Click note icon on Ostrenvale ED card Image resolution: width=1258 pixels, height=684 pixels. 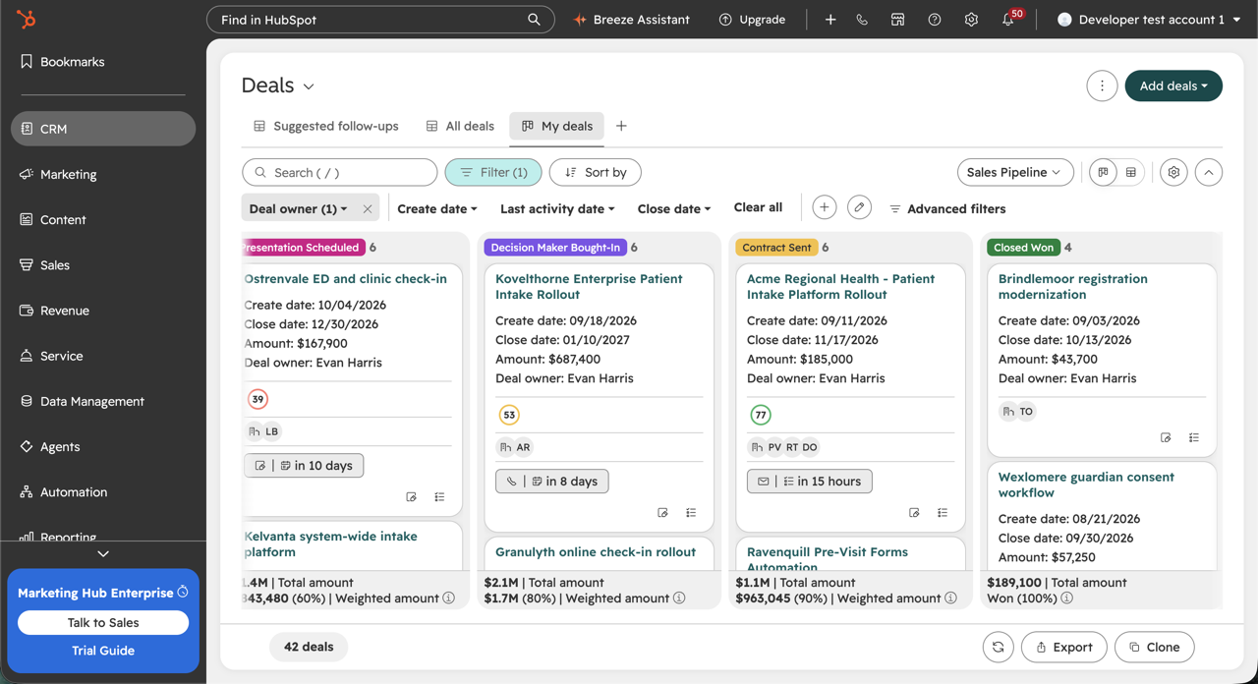click(x=411, y=497)
